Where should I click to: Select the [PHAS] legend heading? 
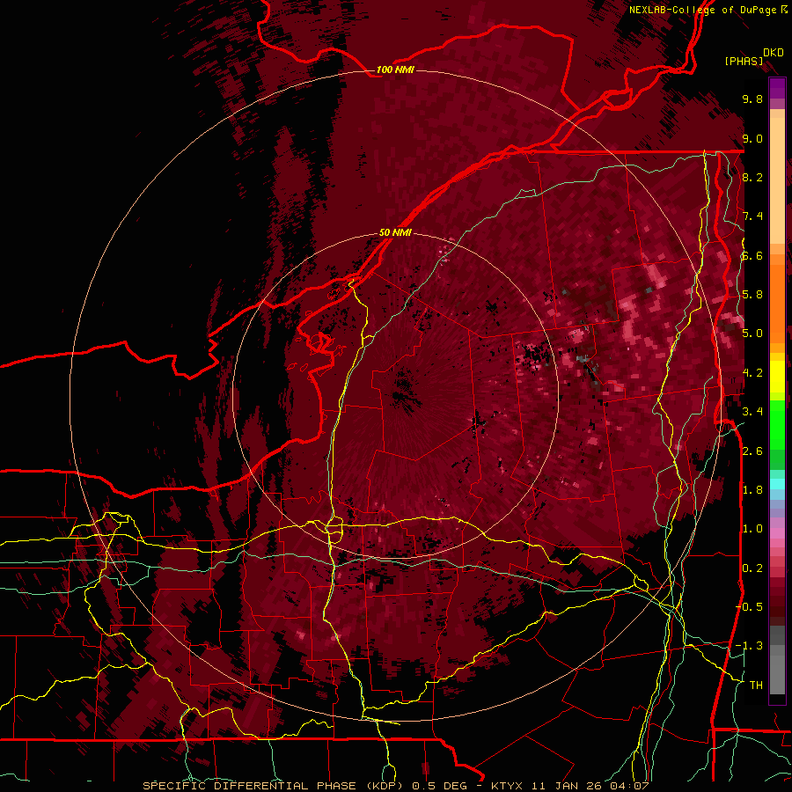(x=744, y=61)
